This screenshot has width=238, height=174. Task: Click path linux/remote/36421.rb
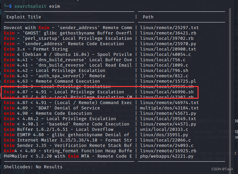(x=168, y=33)
